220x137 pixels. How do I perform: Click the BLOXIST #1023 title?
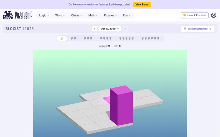pos(20,29)
